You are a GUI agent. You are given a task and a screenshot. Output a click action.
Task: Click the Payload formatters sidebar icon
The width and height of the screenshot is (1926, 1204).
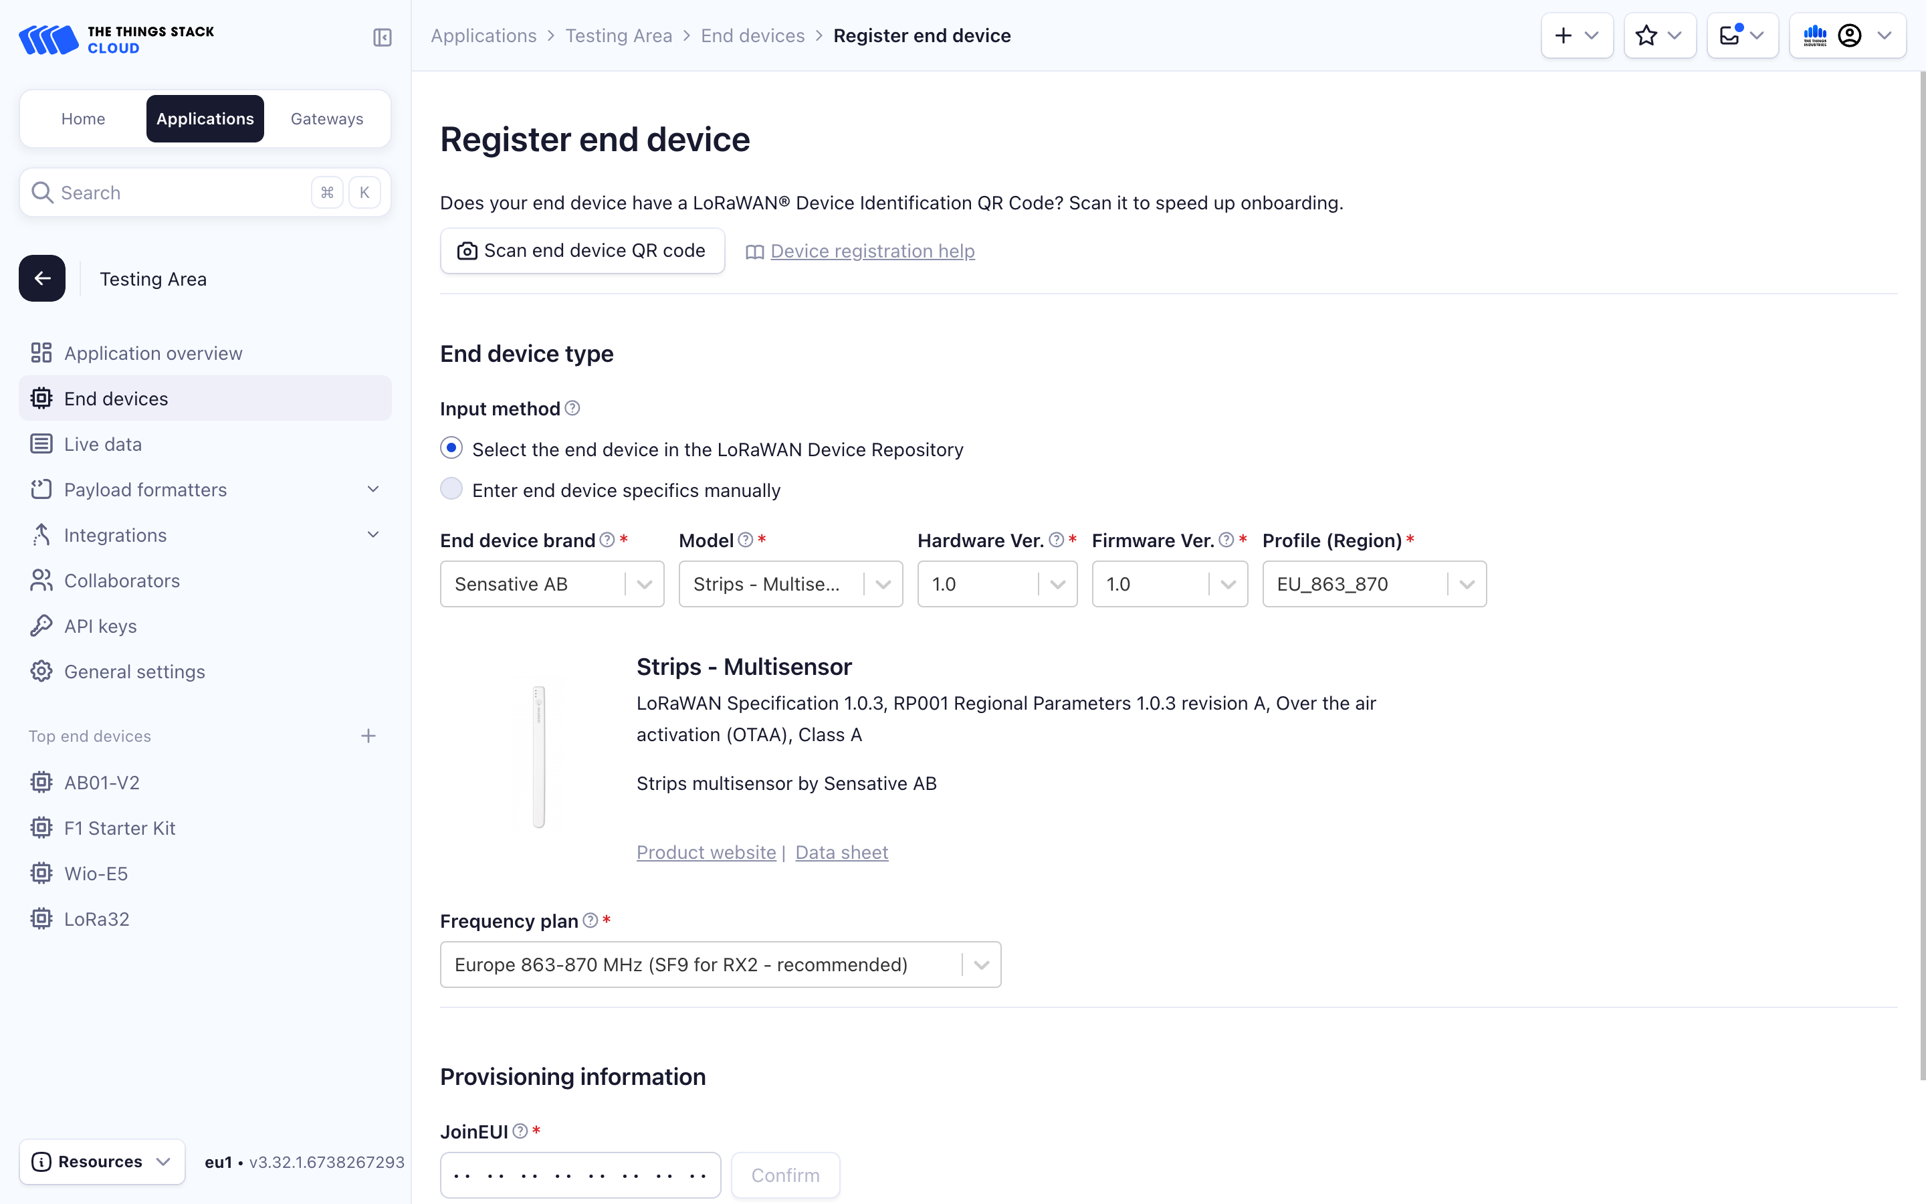pyautogui.click(x=40, y=488)
